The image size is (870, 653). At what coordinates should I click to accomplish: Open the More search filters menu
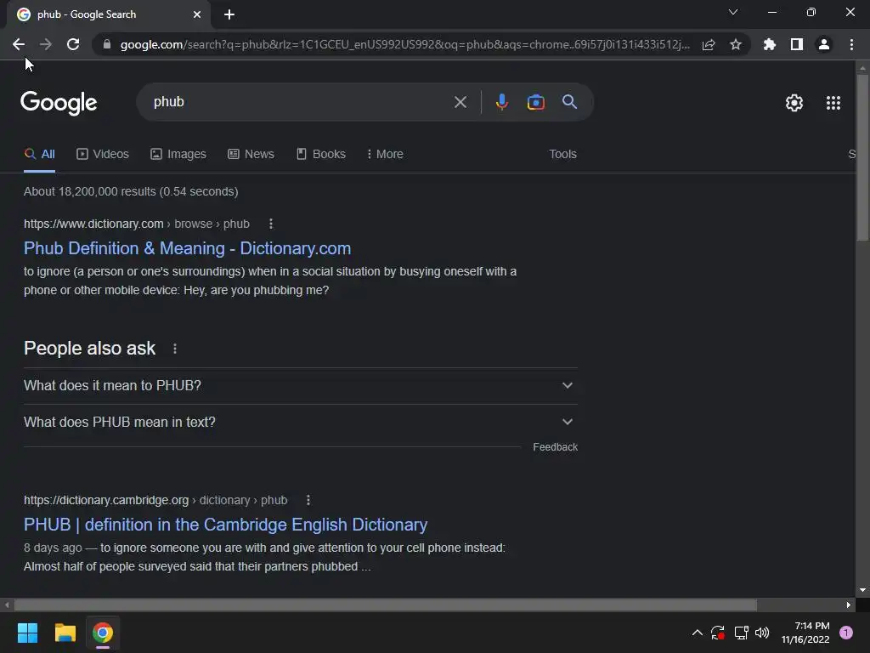pyautogui.click(x=385, y=154)
